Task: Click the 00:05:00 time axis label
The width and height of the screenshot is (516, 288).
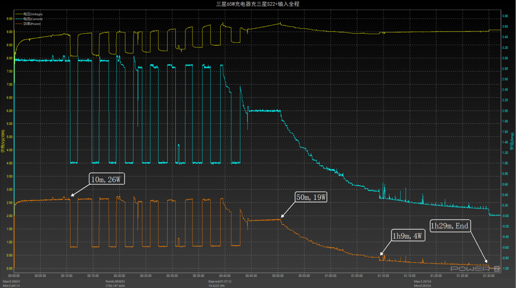Action: 40,276
